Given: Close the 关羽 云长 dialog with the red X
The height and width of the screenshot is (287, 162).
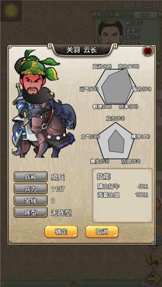Looking at the screenshot, I should (x=147, y=51).
